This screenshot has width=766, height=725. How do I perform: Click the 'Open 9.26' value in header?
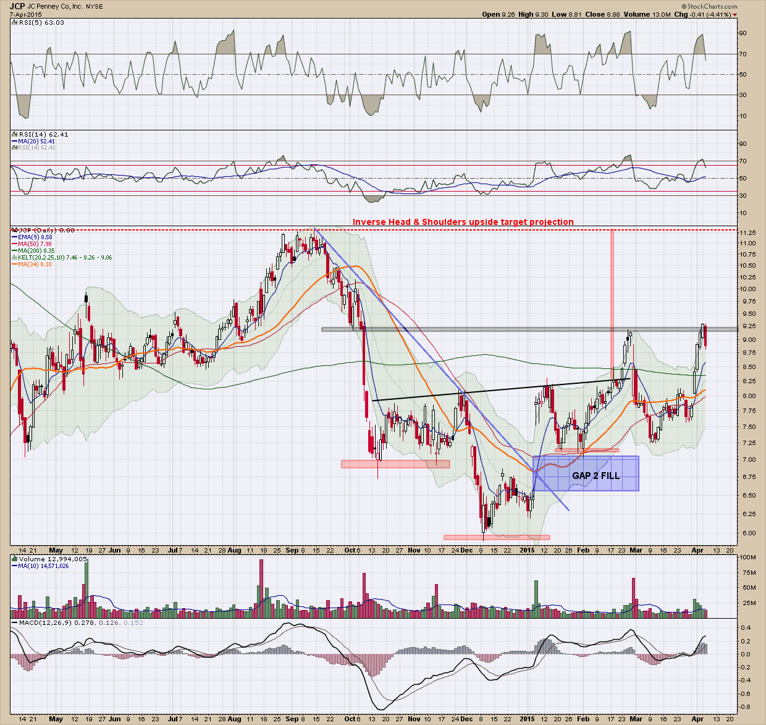(x=499, y=14)
